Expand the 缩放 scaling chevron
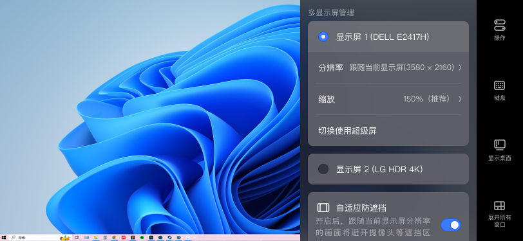This screenshot has width=523, height=241. click(460, 99)
